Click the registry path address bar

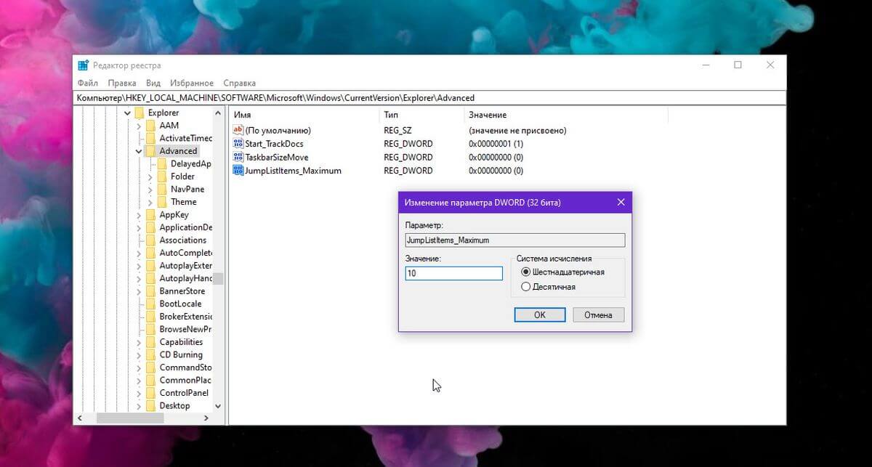point(429,97)
